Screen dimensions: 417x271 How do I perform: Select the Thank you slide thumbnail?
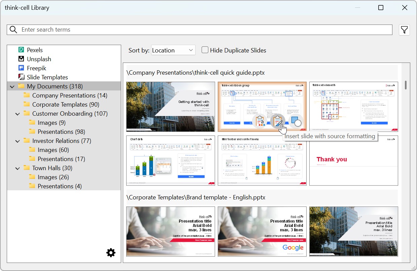tap(353, 160)
